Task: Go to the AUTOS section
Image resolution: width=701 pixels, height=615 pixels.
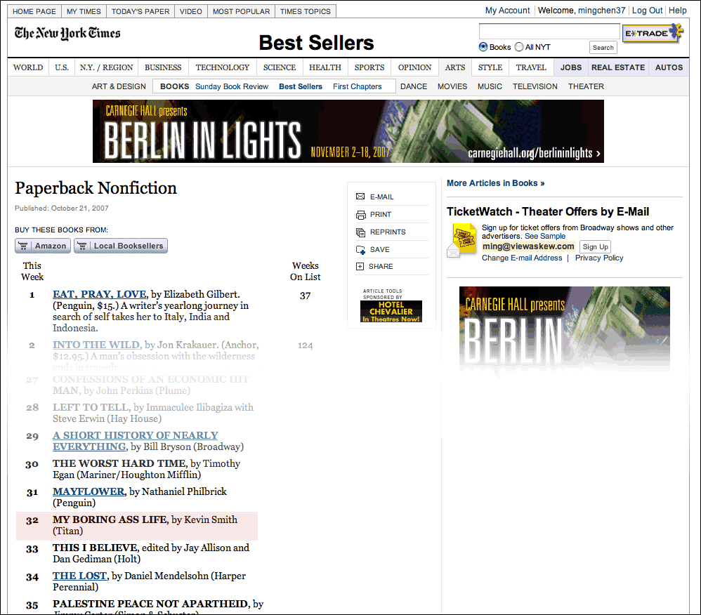Action: pos(669,67)
